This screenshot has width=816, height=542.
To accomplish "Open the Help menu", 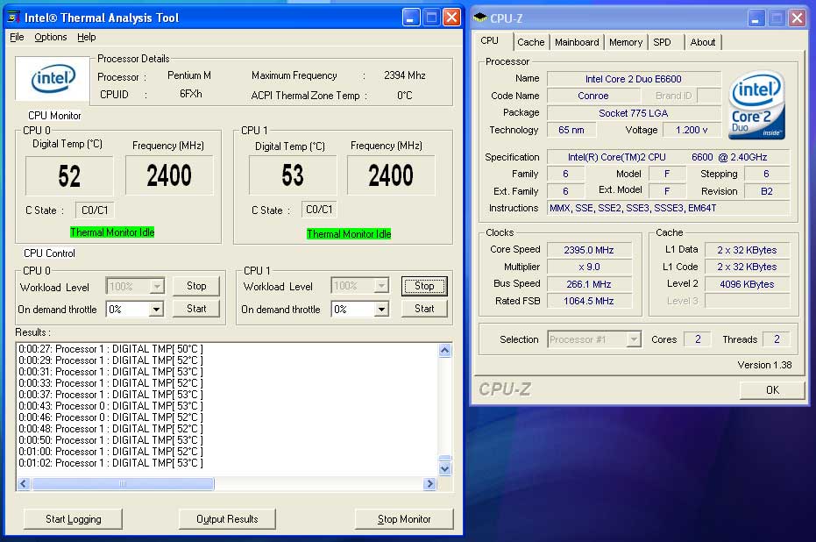I will pyautogui.click(x=87, y=37).
